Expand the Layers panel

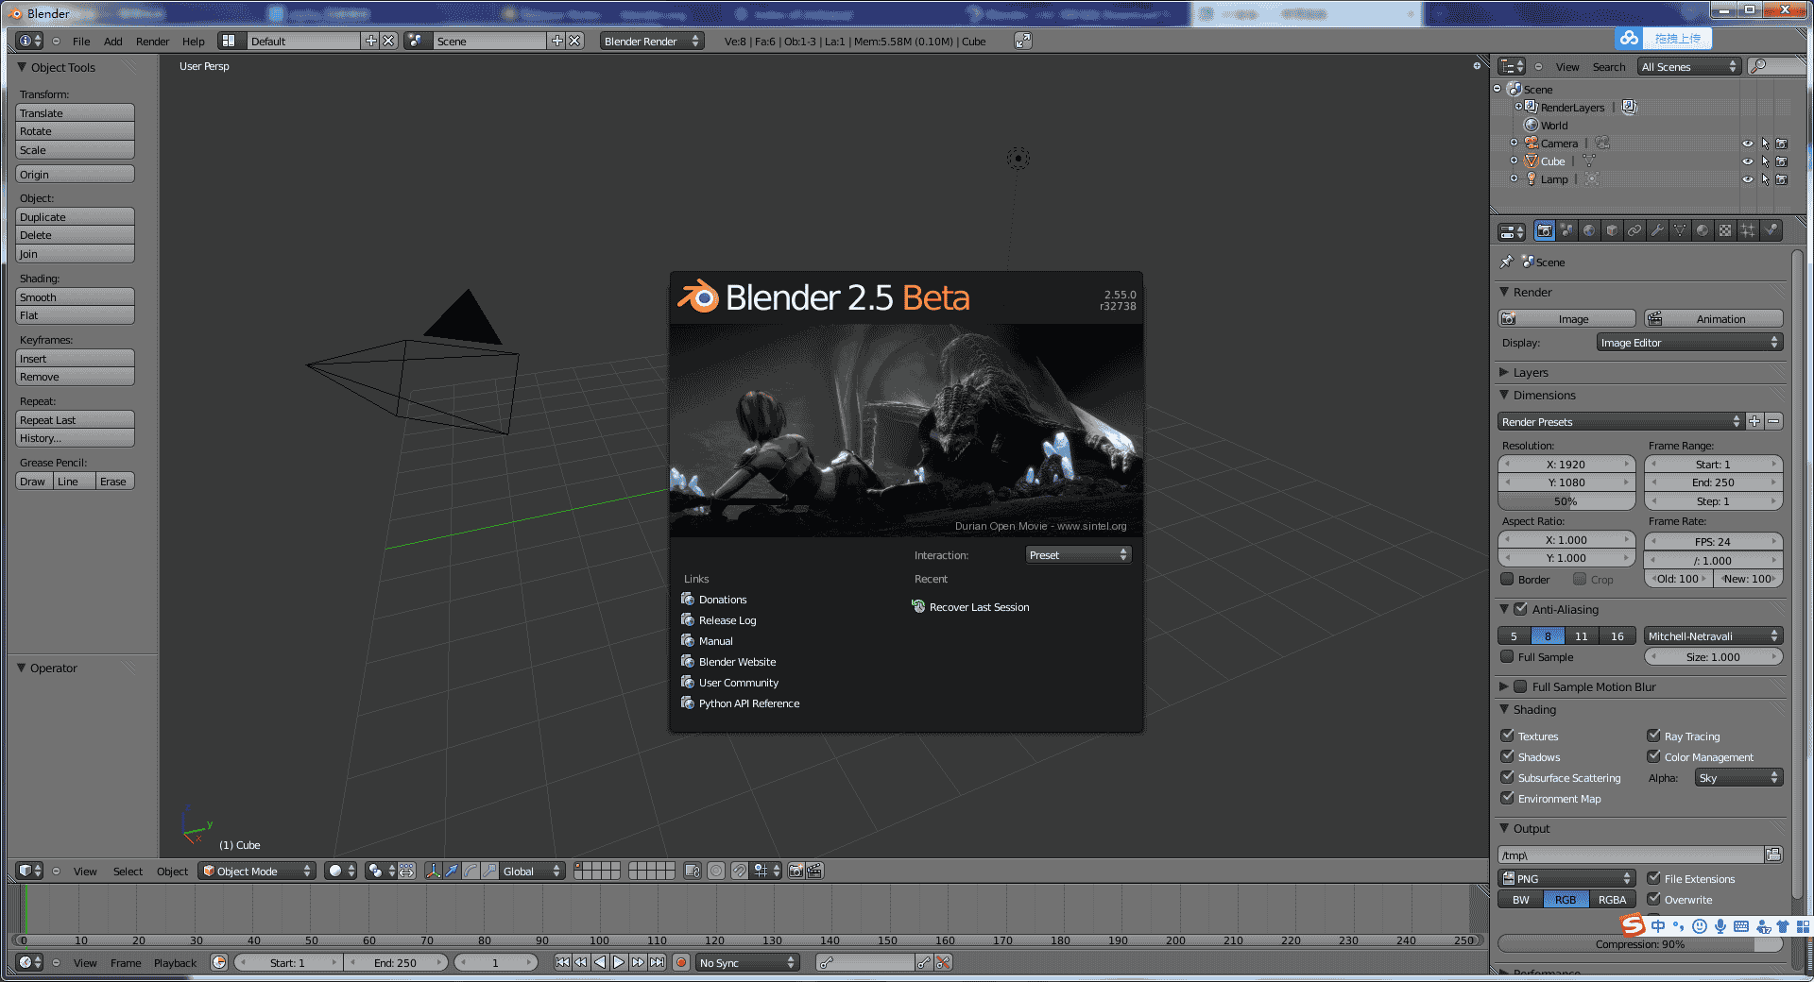1530,372
